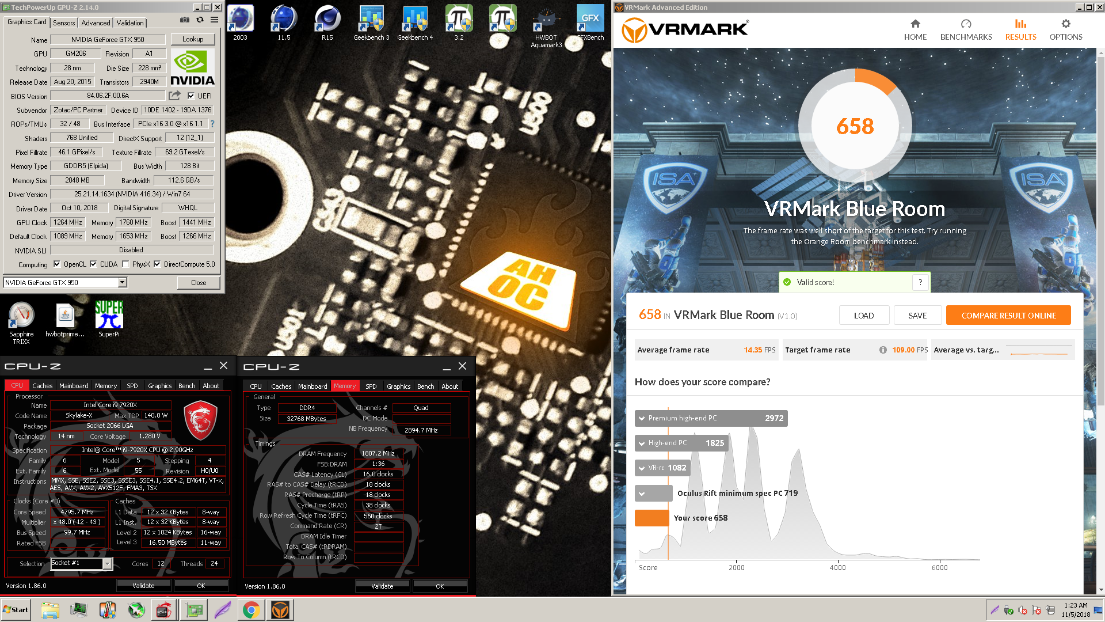1105x622 pixels.
Task: Click the Average vs. target mini chart
Action: click(x=1039, y=350)
